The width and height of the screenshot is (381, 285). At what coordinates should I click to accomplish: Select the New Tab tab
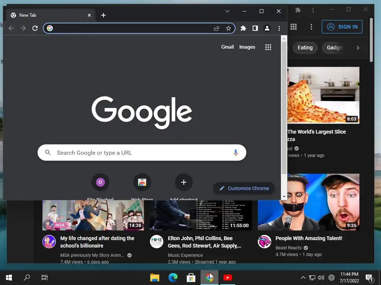[x=51, y=15]
